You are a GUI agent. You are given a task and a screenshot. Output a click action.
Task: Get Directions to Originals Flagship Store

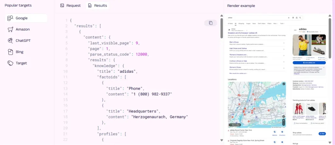click(x=282, y=142)
